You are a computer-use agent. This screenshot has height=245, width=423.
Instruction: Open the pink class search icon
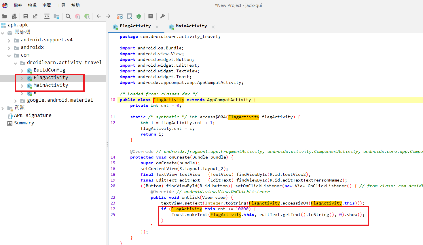point(78,16)
